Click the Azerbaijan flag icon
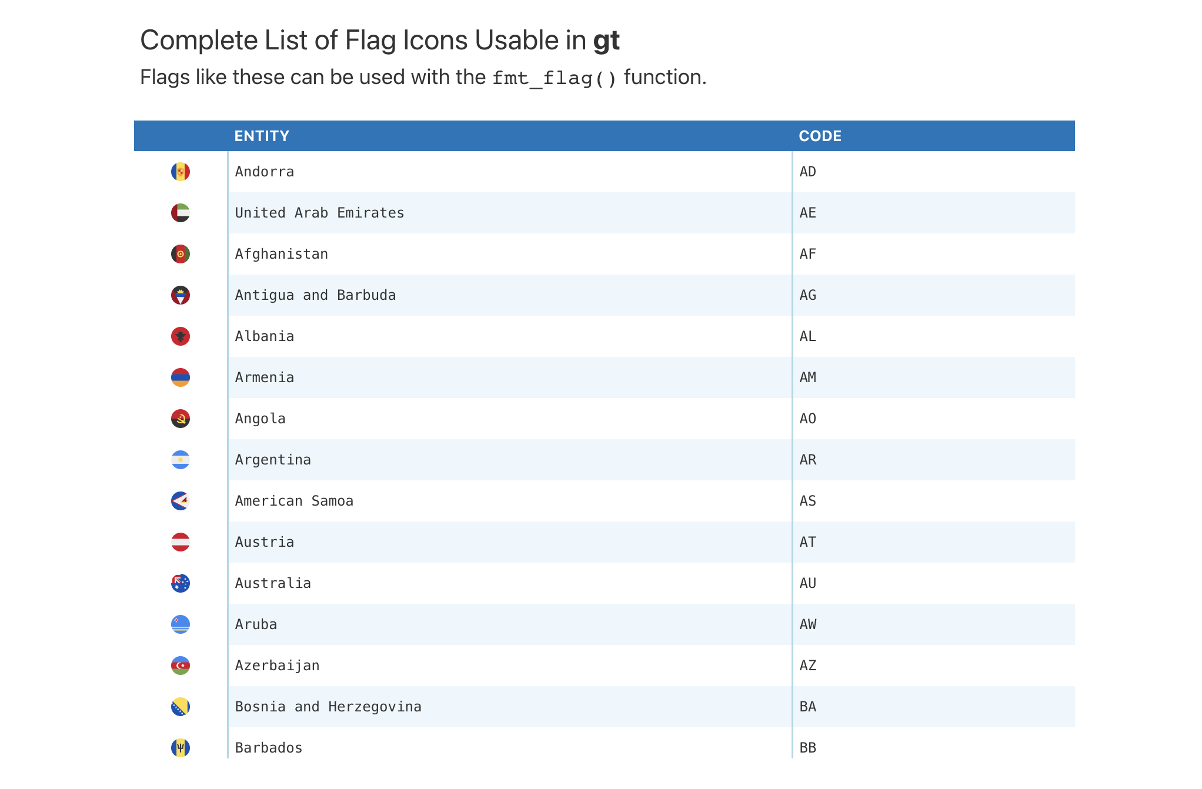This screenshot has height=789, width=1202. 181,666
